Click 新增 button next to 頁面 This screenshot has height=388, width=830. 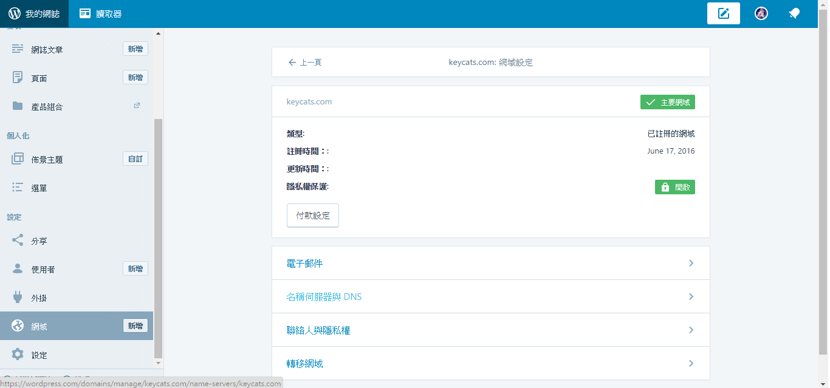[x=135, y=77]
